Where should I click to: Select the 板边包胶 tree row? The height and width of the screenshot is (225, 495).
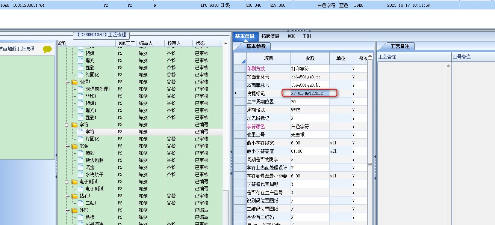click(139, 160)
